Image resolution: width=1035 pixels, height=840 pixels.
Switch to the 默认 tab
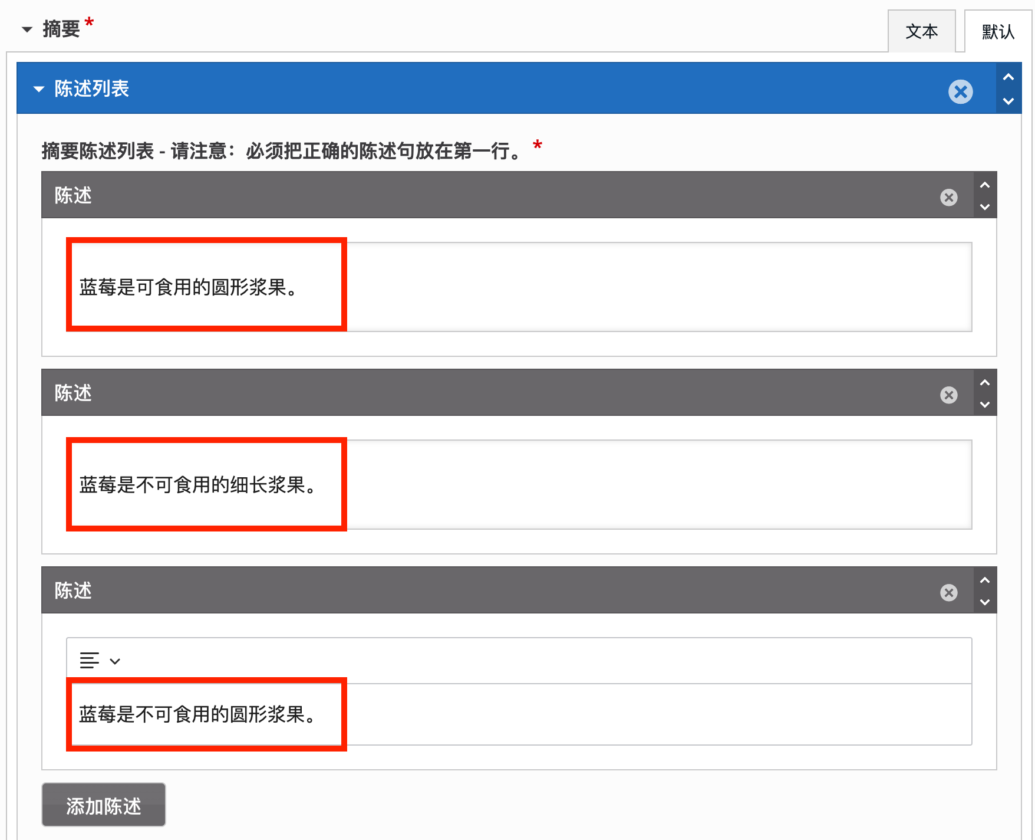(997, 31)
